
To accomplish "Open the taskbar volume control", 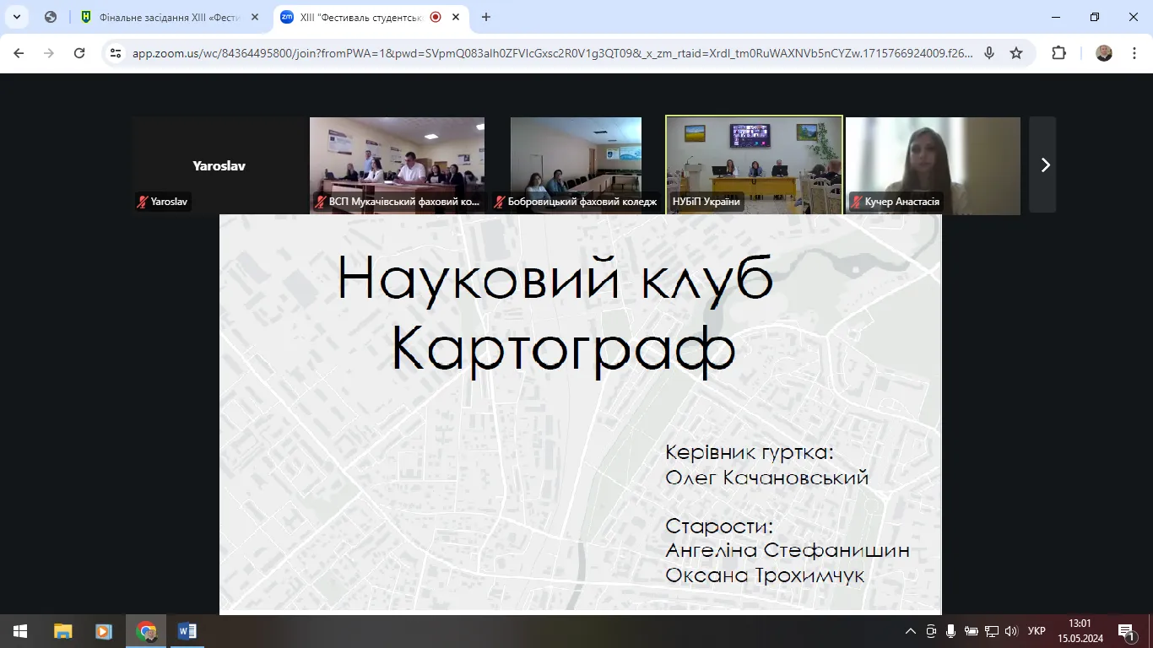I will point(1011,630).
